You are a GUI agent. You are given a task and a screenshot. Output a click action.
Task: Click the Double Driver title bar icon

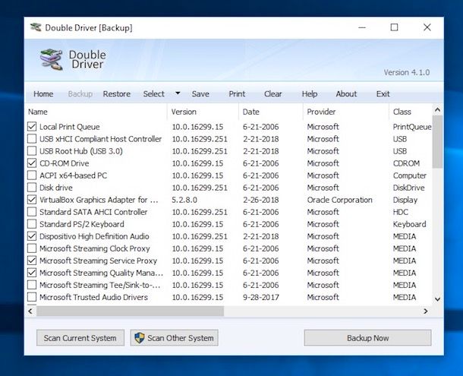pyautogui.click(x=36, y=27)
